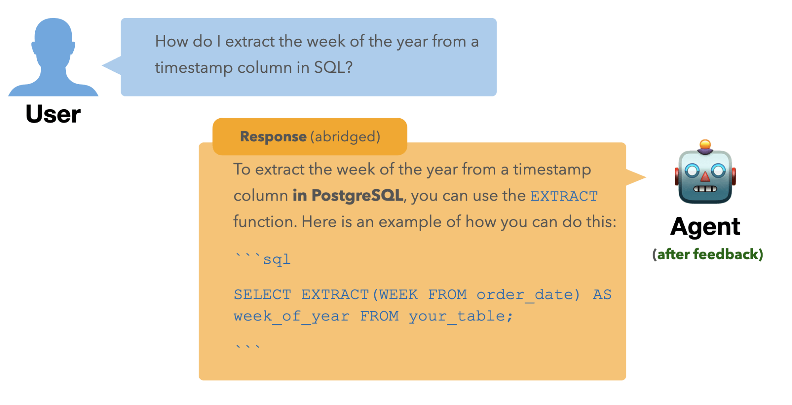Select the "Response (abridged)" tab label
792x405 pixels.
click(310, 136)
